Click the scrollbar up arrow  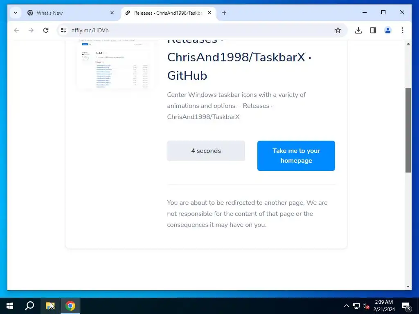(x=408, y=43)
